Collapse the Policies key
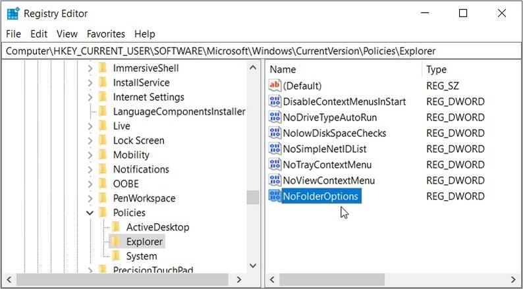The width and height of the screenshot is (523, 289). (90, 213)
